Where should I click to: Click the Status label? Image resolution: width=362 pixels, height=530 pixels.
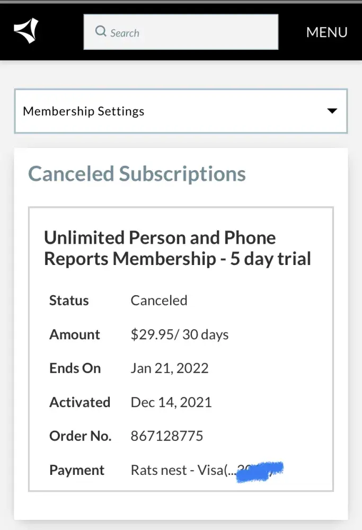tap(69, 301)
